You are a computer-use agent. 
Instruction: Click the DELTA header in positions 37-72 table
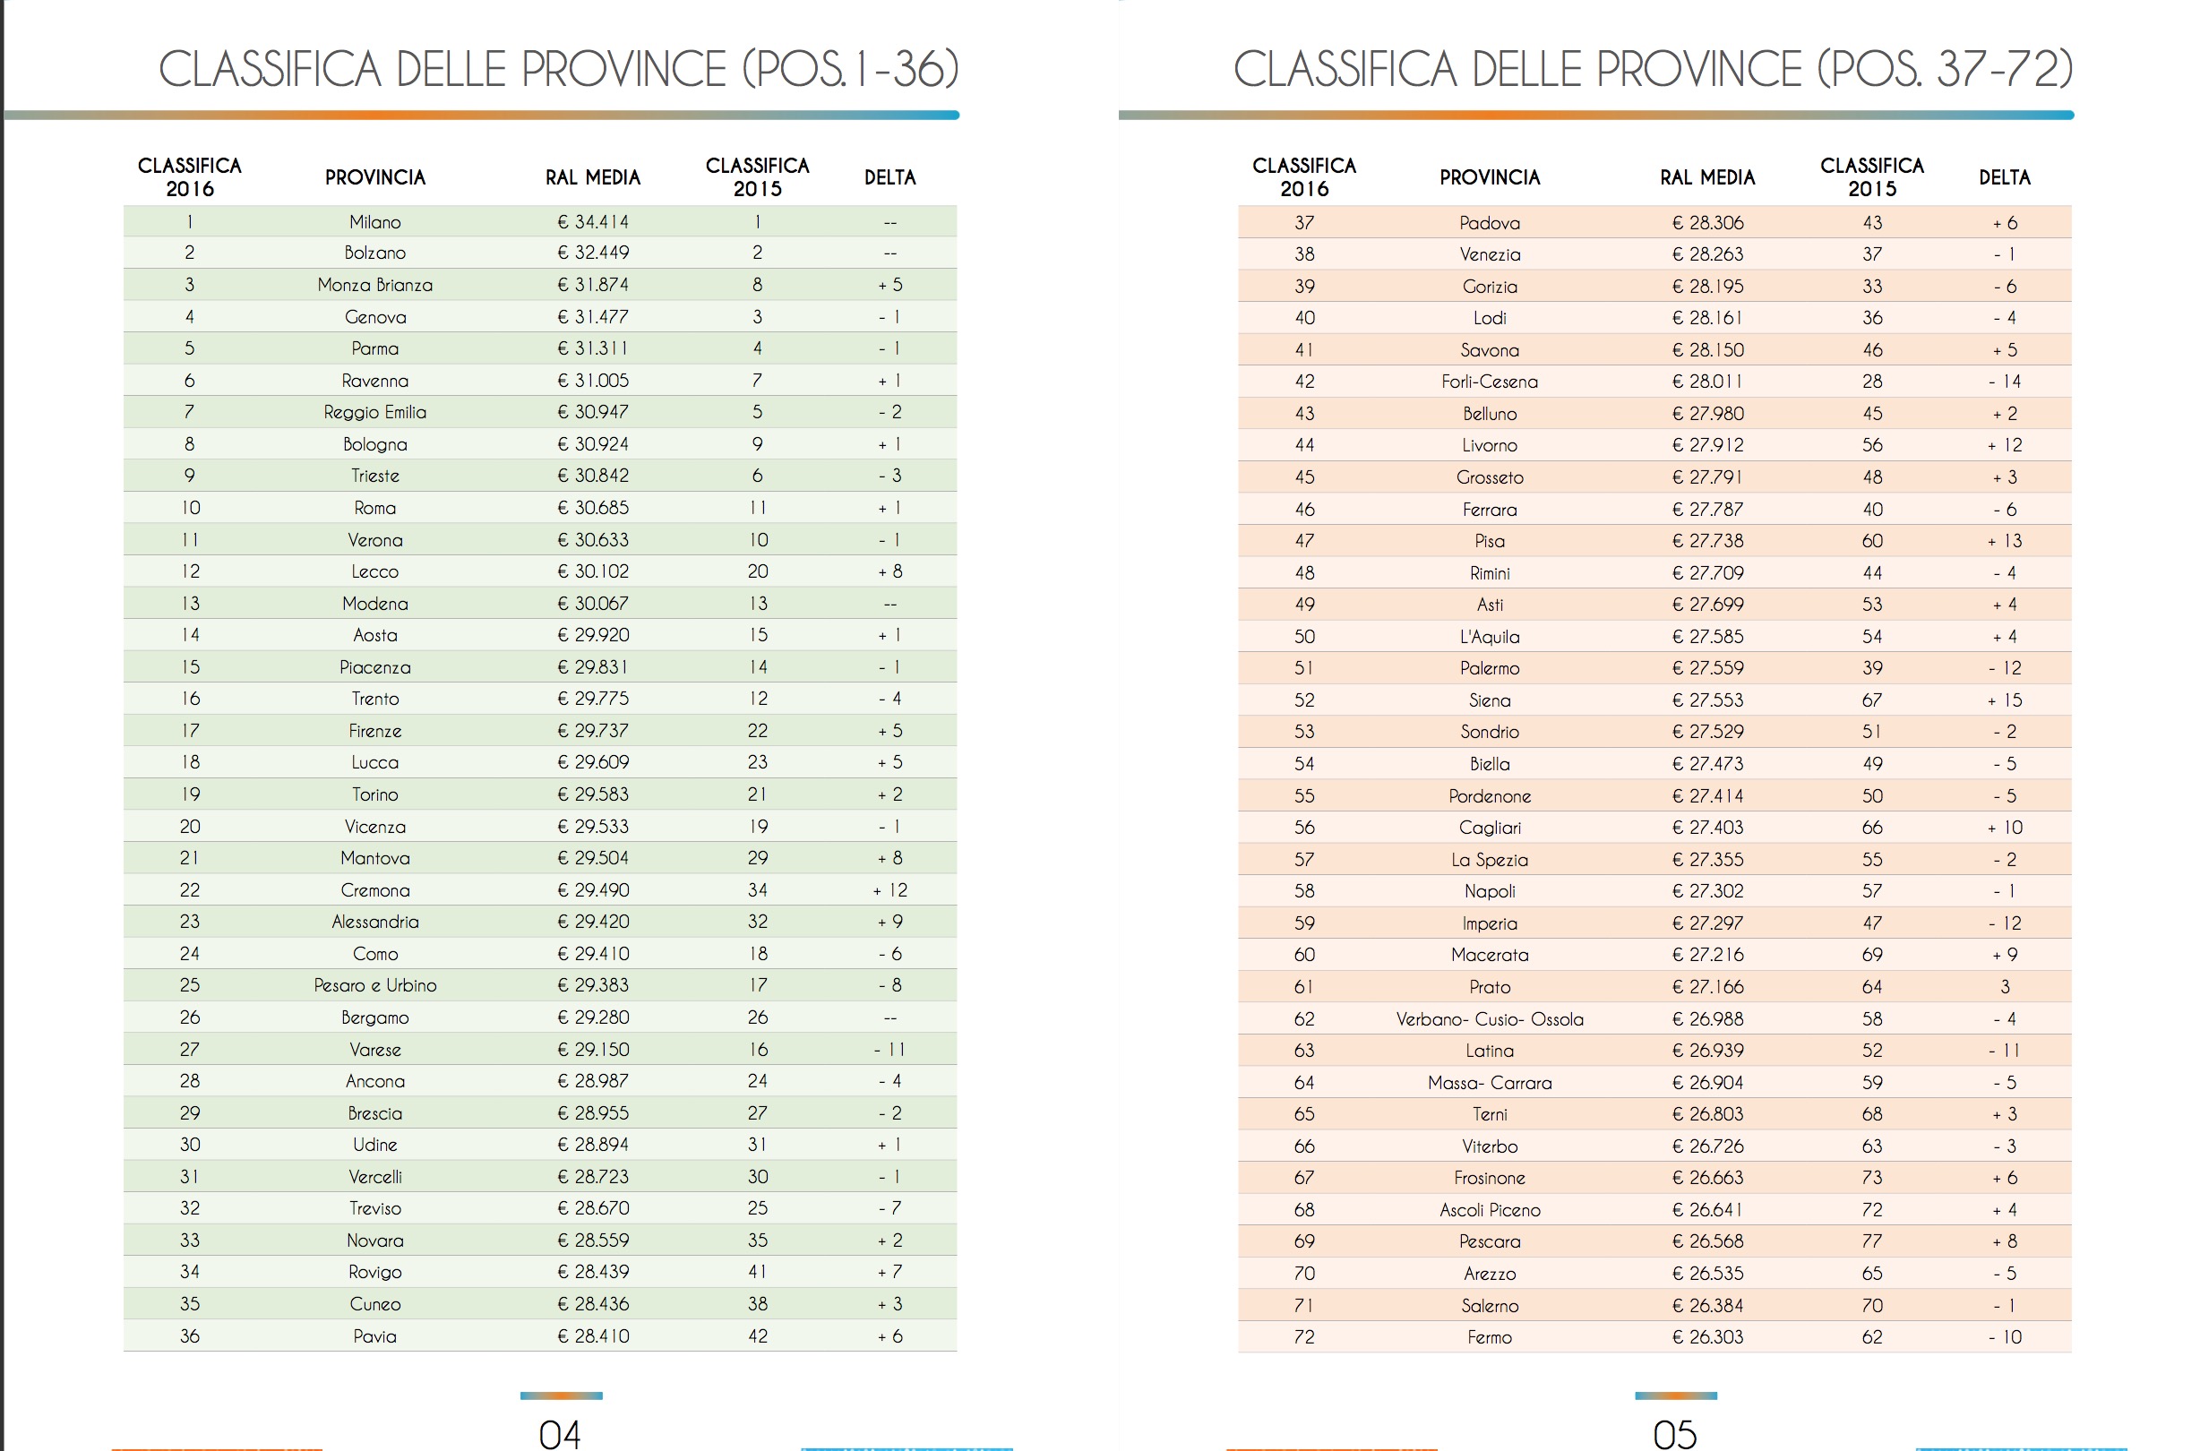(x=2004, y=177)
